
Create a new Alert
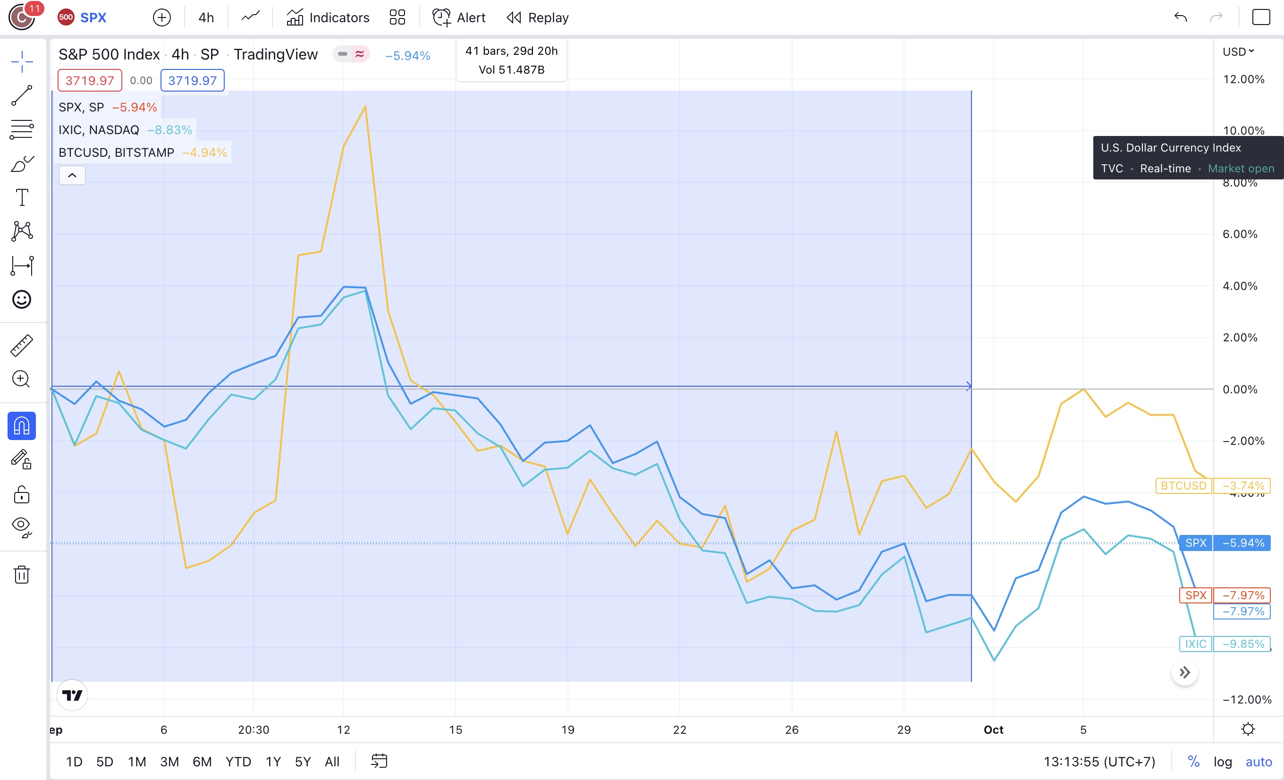(458, 18)
